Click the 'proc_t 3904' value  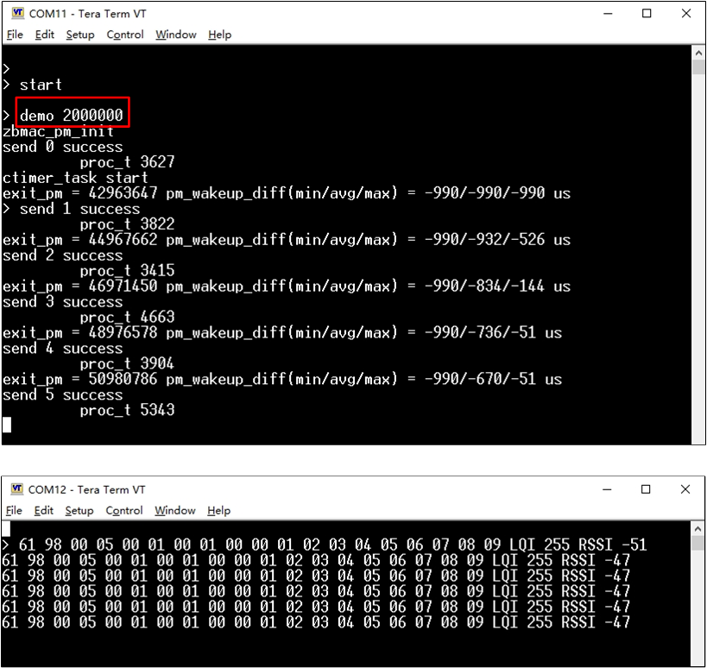(127, 363)
